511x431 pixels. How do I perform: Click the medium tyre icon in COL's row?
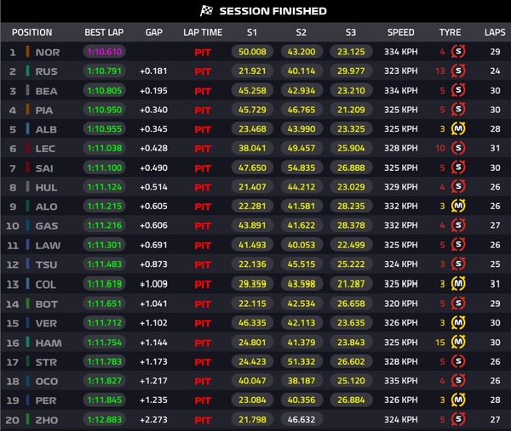(458, 284)
